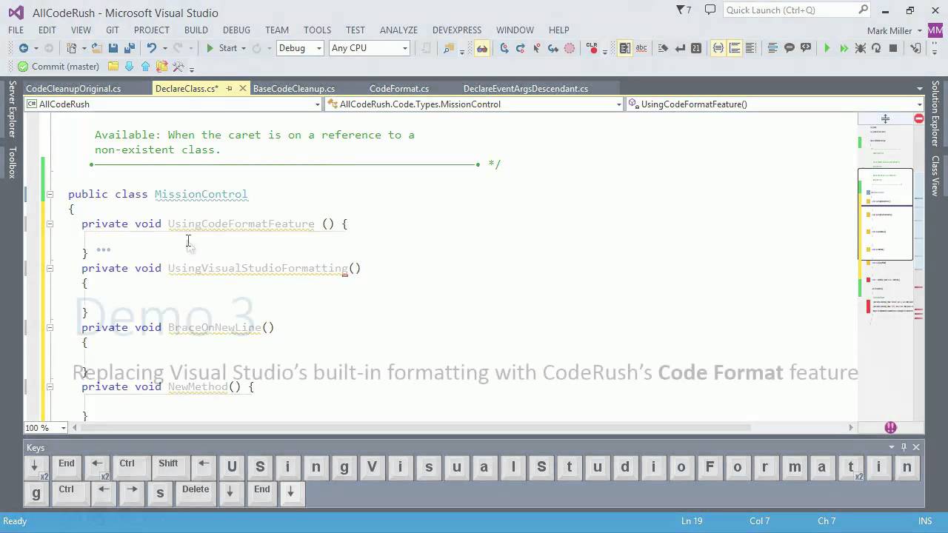Click the send feedback chat icon
This screenshot has width=948, height=533.
710,10
